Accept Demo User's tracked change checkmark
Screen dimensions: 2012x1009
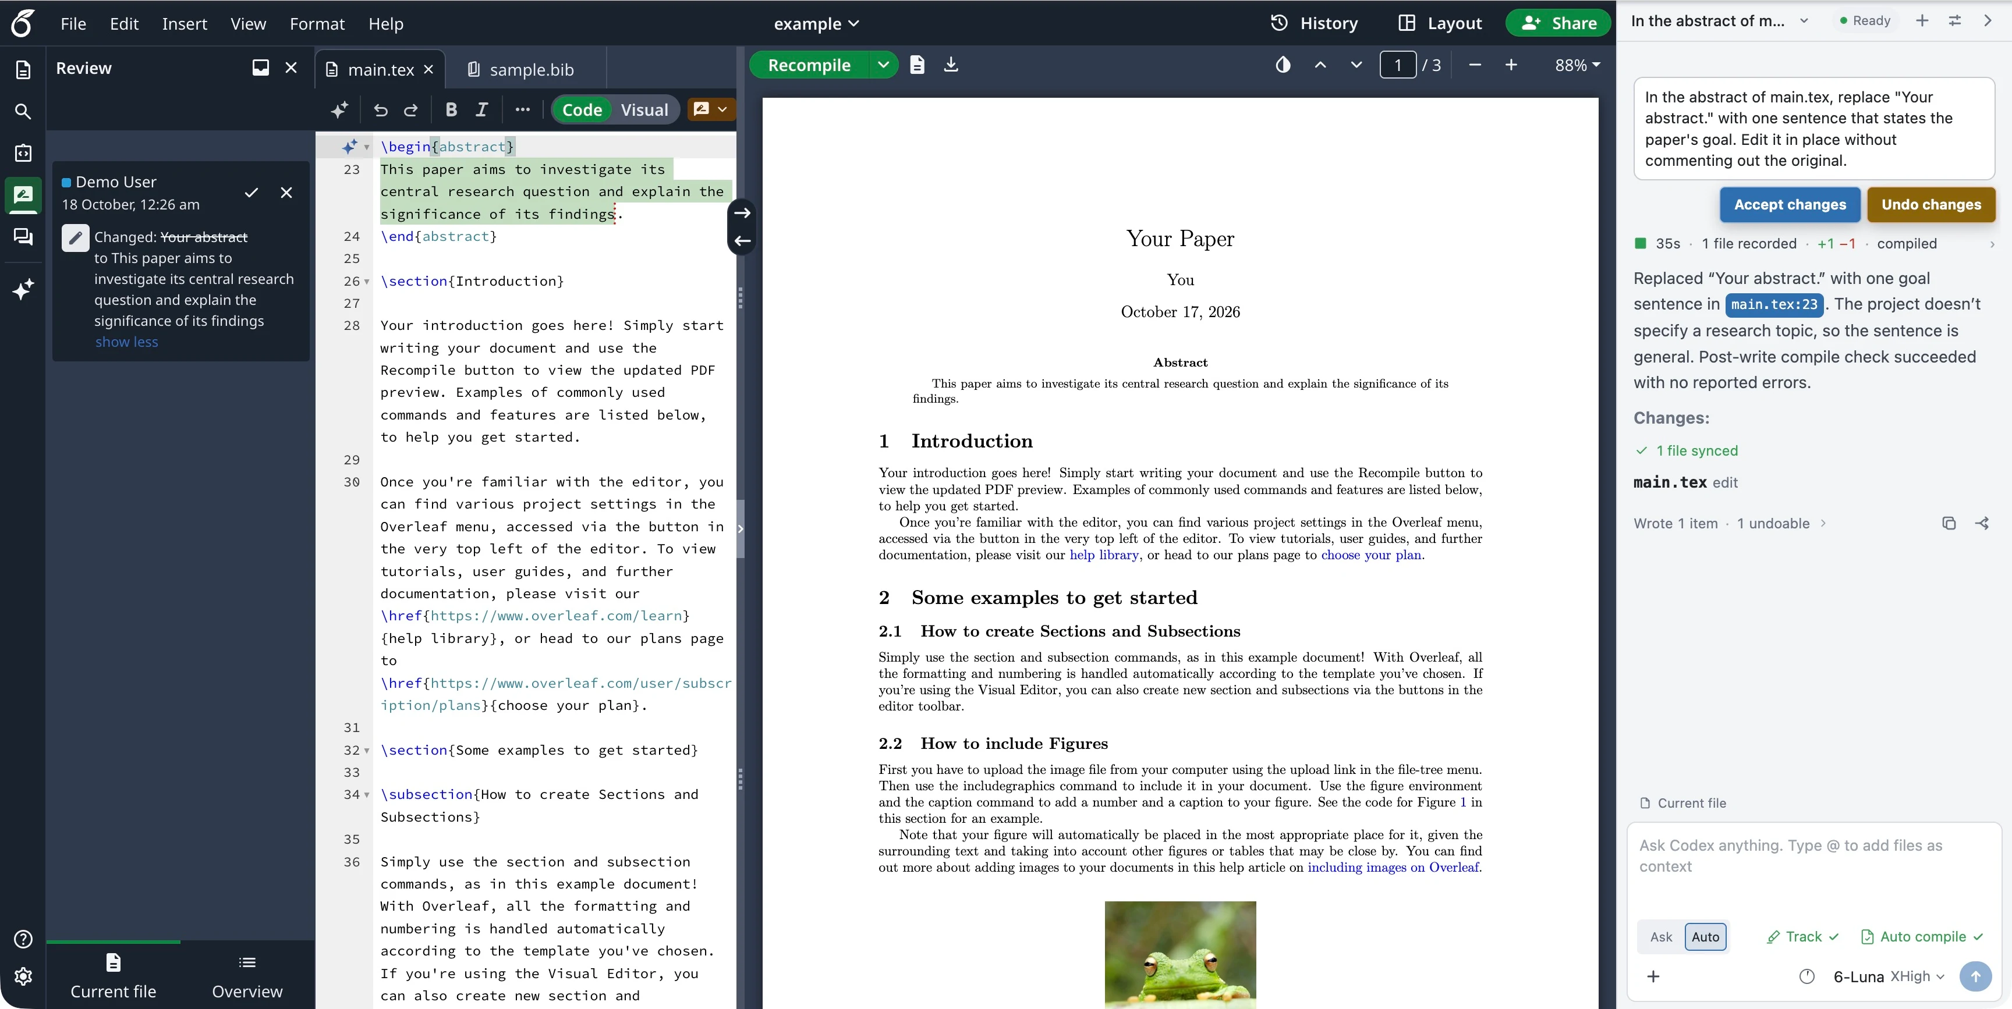tap(251, 193)
